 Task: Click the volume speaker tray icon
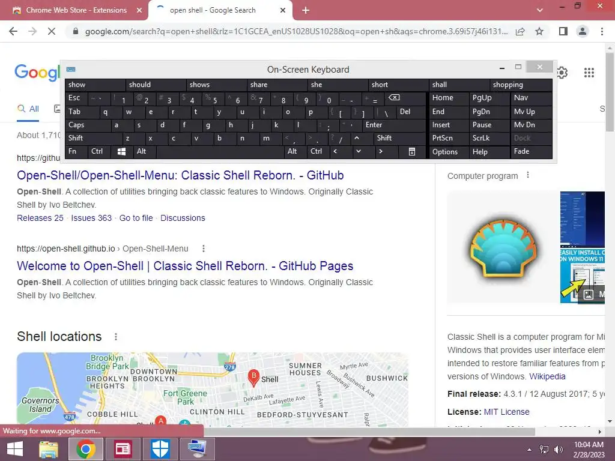[x=558, y=449]
